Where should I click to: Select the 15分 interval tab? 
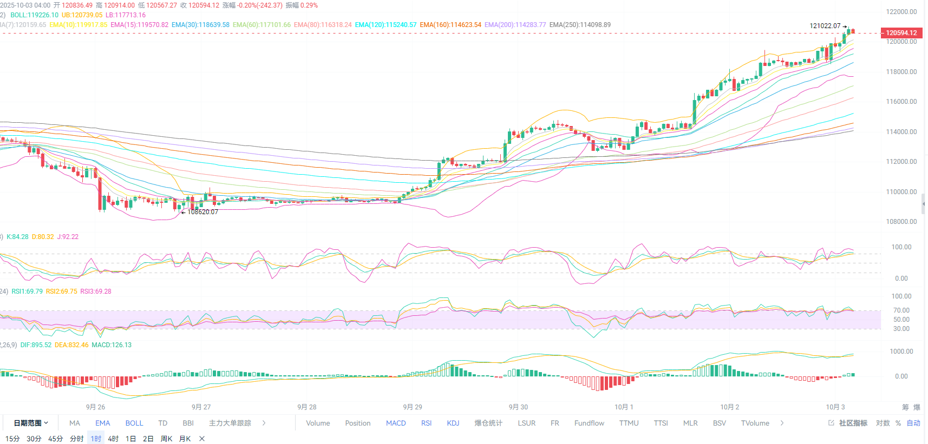pyautogui.click(x=12, y=439)
